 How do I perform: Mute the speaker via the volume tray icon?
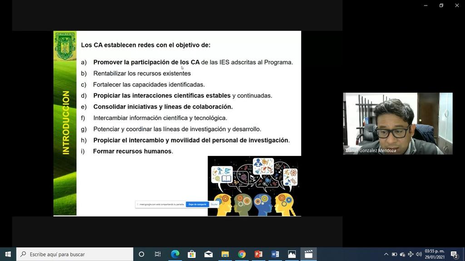pos(418,254)
